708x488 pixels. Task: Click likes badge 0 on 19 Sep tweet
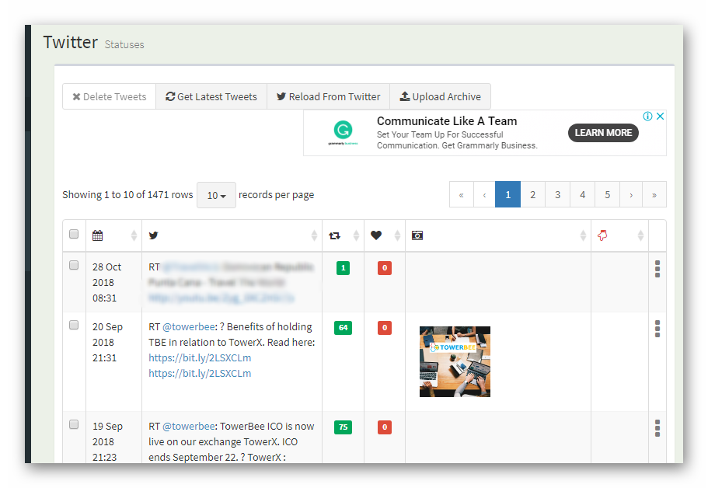point(385,427)
